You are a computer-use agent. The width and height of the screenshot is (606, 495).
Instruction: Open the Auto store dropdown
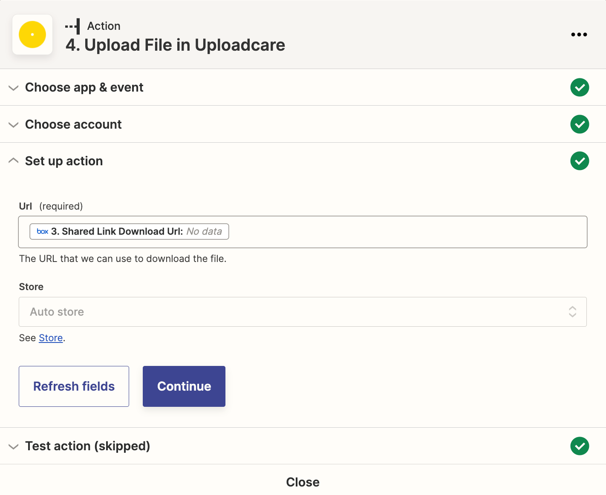pyautogui.click(x=303, y=312)
